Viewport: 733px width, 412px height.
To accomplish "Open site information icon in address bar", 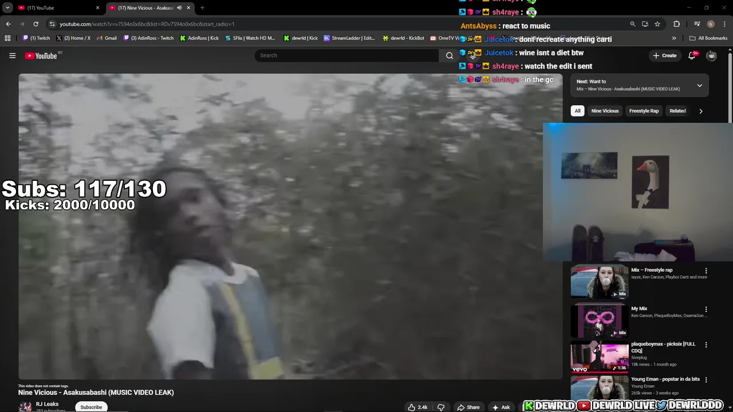I will 52,24.
